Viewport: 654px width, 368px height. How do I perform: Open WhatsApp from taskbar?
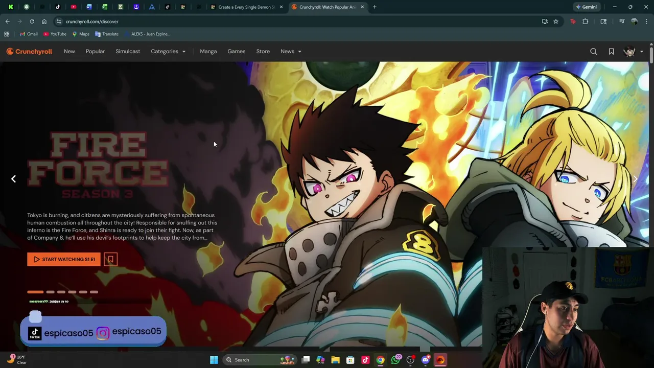[x=395, y=360]
